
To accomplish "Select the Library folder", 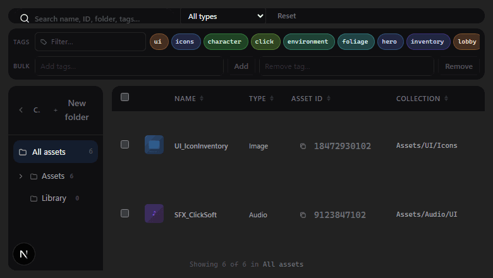I will click(x=54, y=198).
